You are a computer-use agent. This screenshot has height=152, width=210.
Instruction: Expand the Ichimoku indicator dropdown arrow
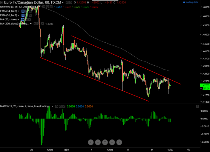[40, 7]
